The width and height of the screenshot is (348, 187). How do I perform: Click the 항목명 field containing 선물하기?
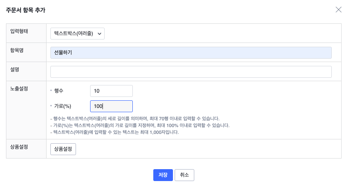pyautogui.click(x=191, y=53)
